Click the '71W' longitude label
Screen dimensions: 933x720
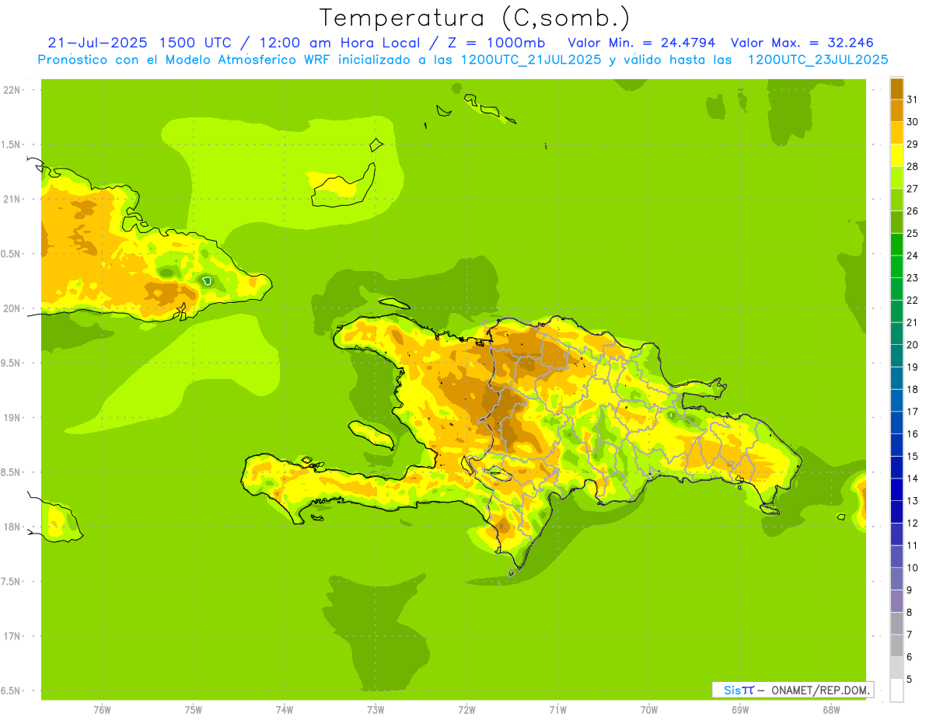(x=557, y=710)
